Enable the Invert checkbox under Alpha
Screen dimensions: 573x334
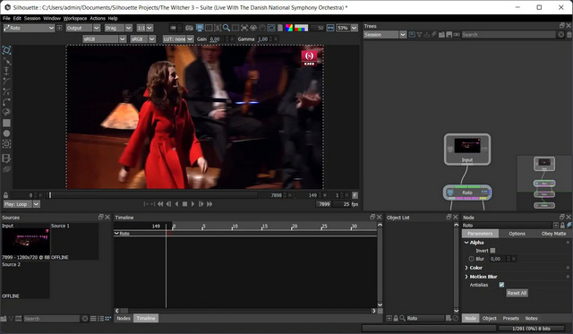click(x=492, y=251)
